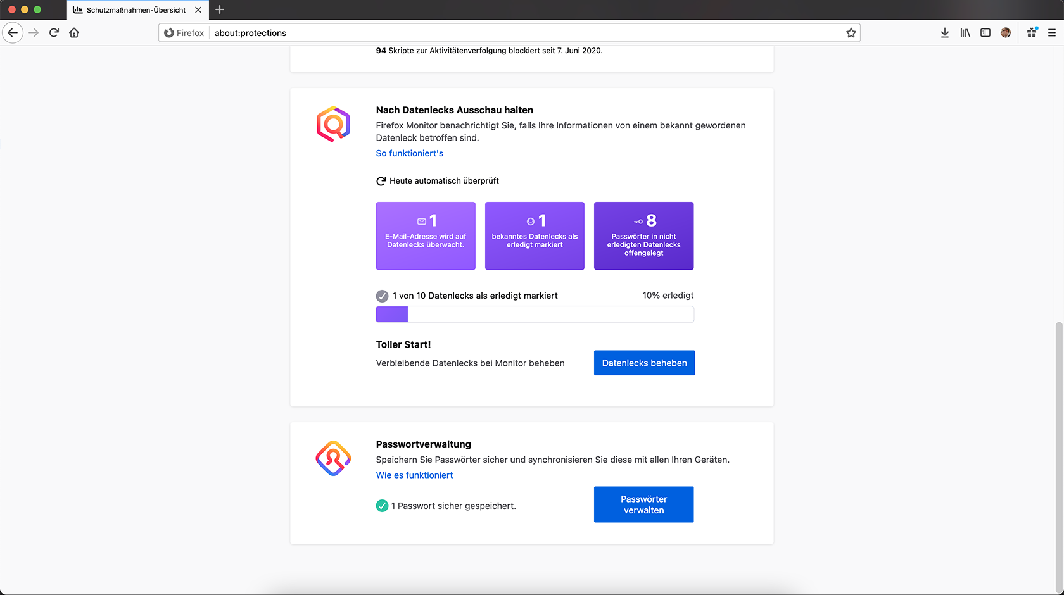
Task: Click 'Verbleibende Datenlecks bei Monitor beheben' text
Action: (x=470, y=363)
